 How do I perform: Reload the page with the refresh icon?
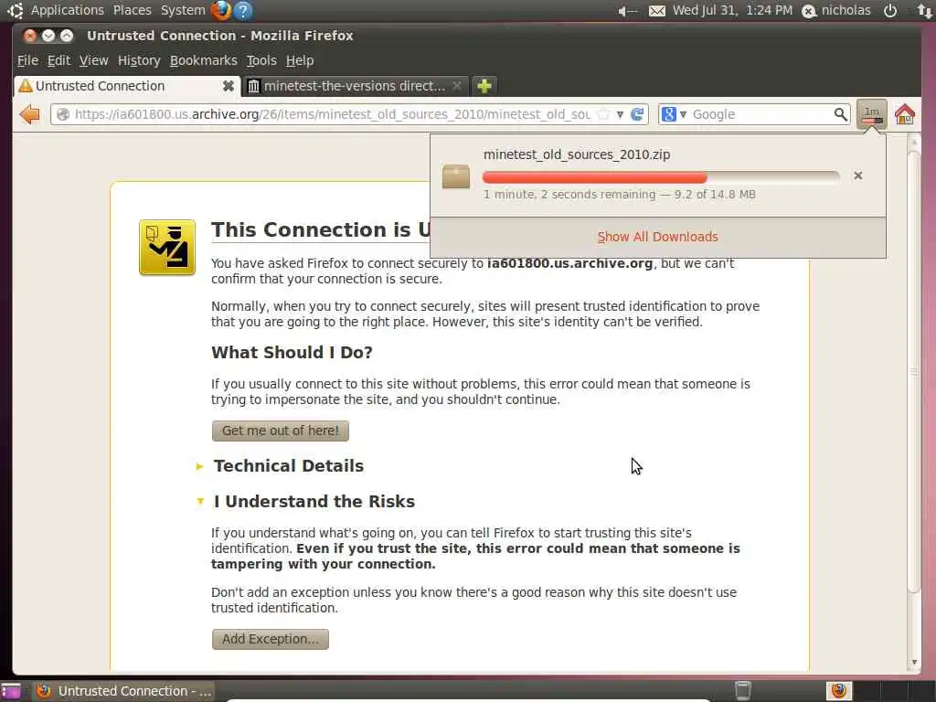coord(637,114)
